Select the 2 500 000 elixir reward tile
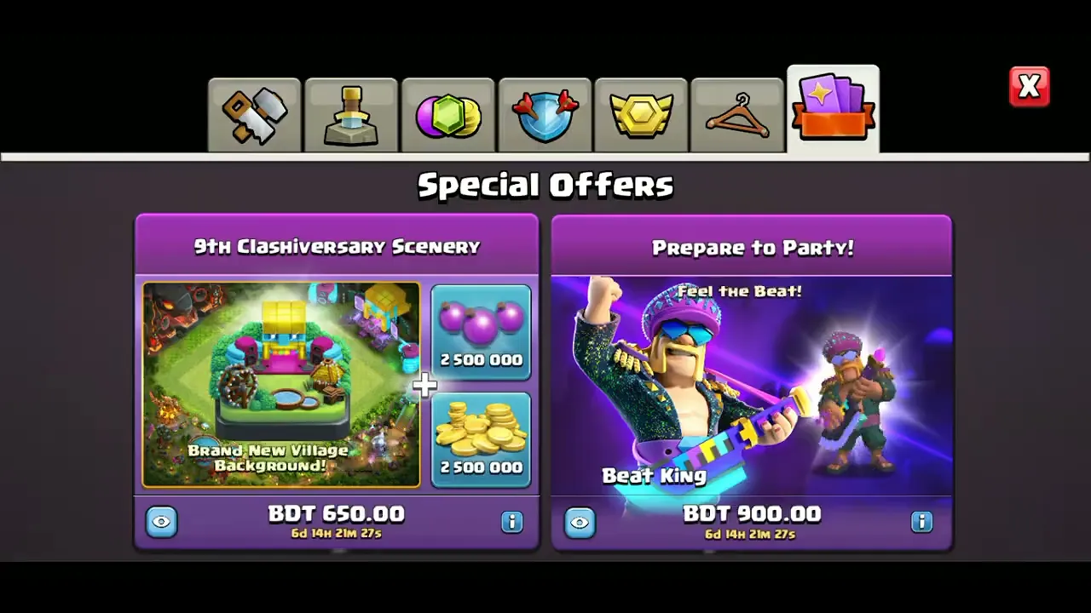Image resolution: width=1091 pixels, height=613 pixels. tap(481, 332)
